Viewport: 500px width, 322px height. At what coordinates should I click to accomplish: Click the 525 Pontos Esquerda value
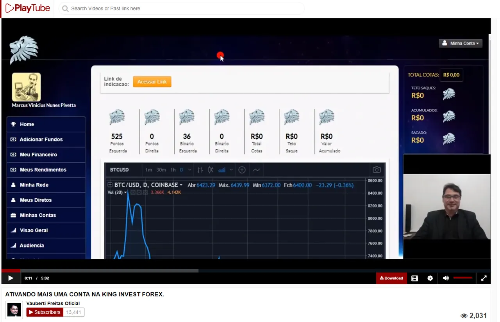(117, 136)
